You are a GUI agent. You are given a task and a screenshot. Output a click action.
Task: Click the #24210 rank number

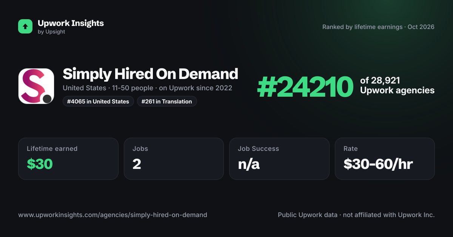[x=305, y=87]
